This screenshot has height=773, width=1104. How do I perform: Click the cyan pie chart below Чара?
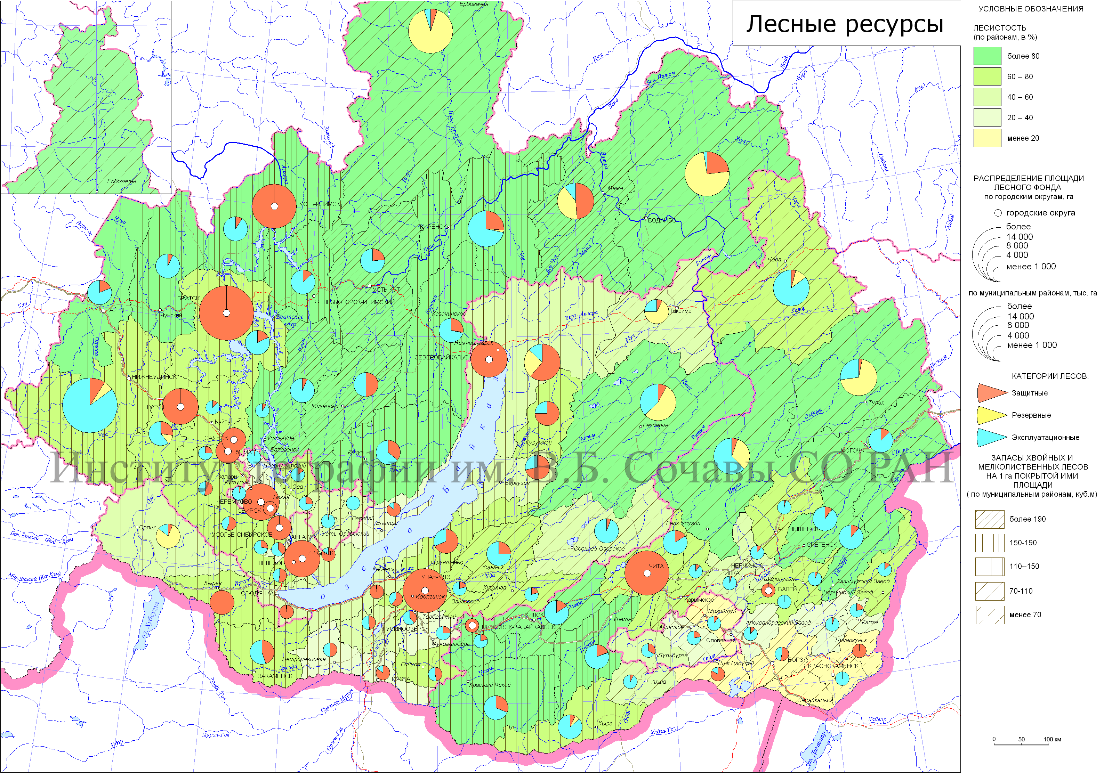[x=791, y=288]
